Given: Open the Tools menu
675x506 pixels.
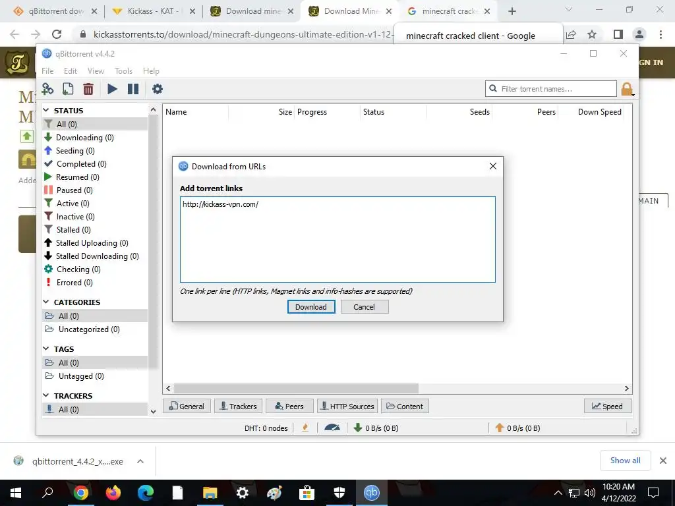Looking at the screenshot, I should coord(123,71).
